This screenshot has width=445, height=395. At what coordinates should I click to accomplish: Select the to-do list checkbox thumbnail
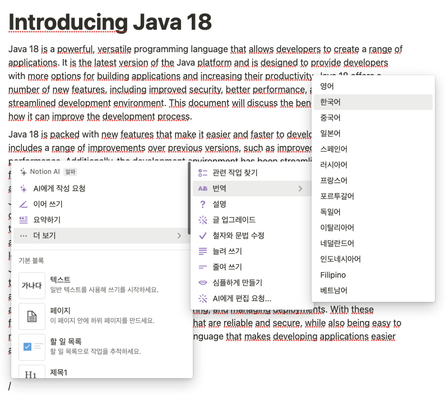32,347
